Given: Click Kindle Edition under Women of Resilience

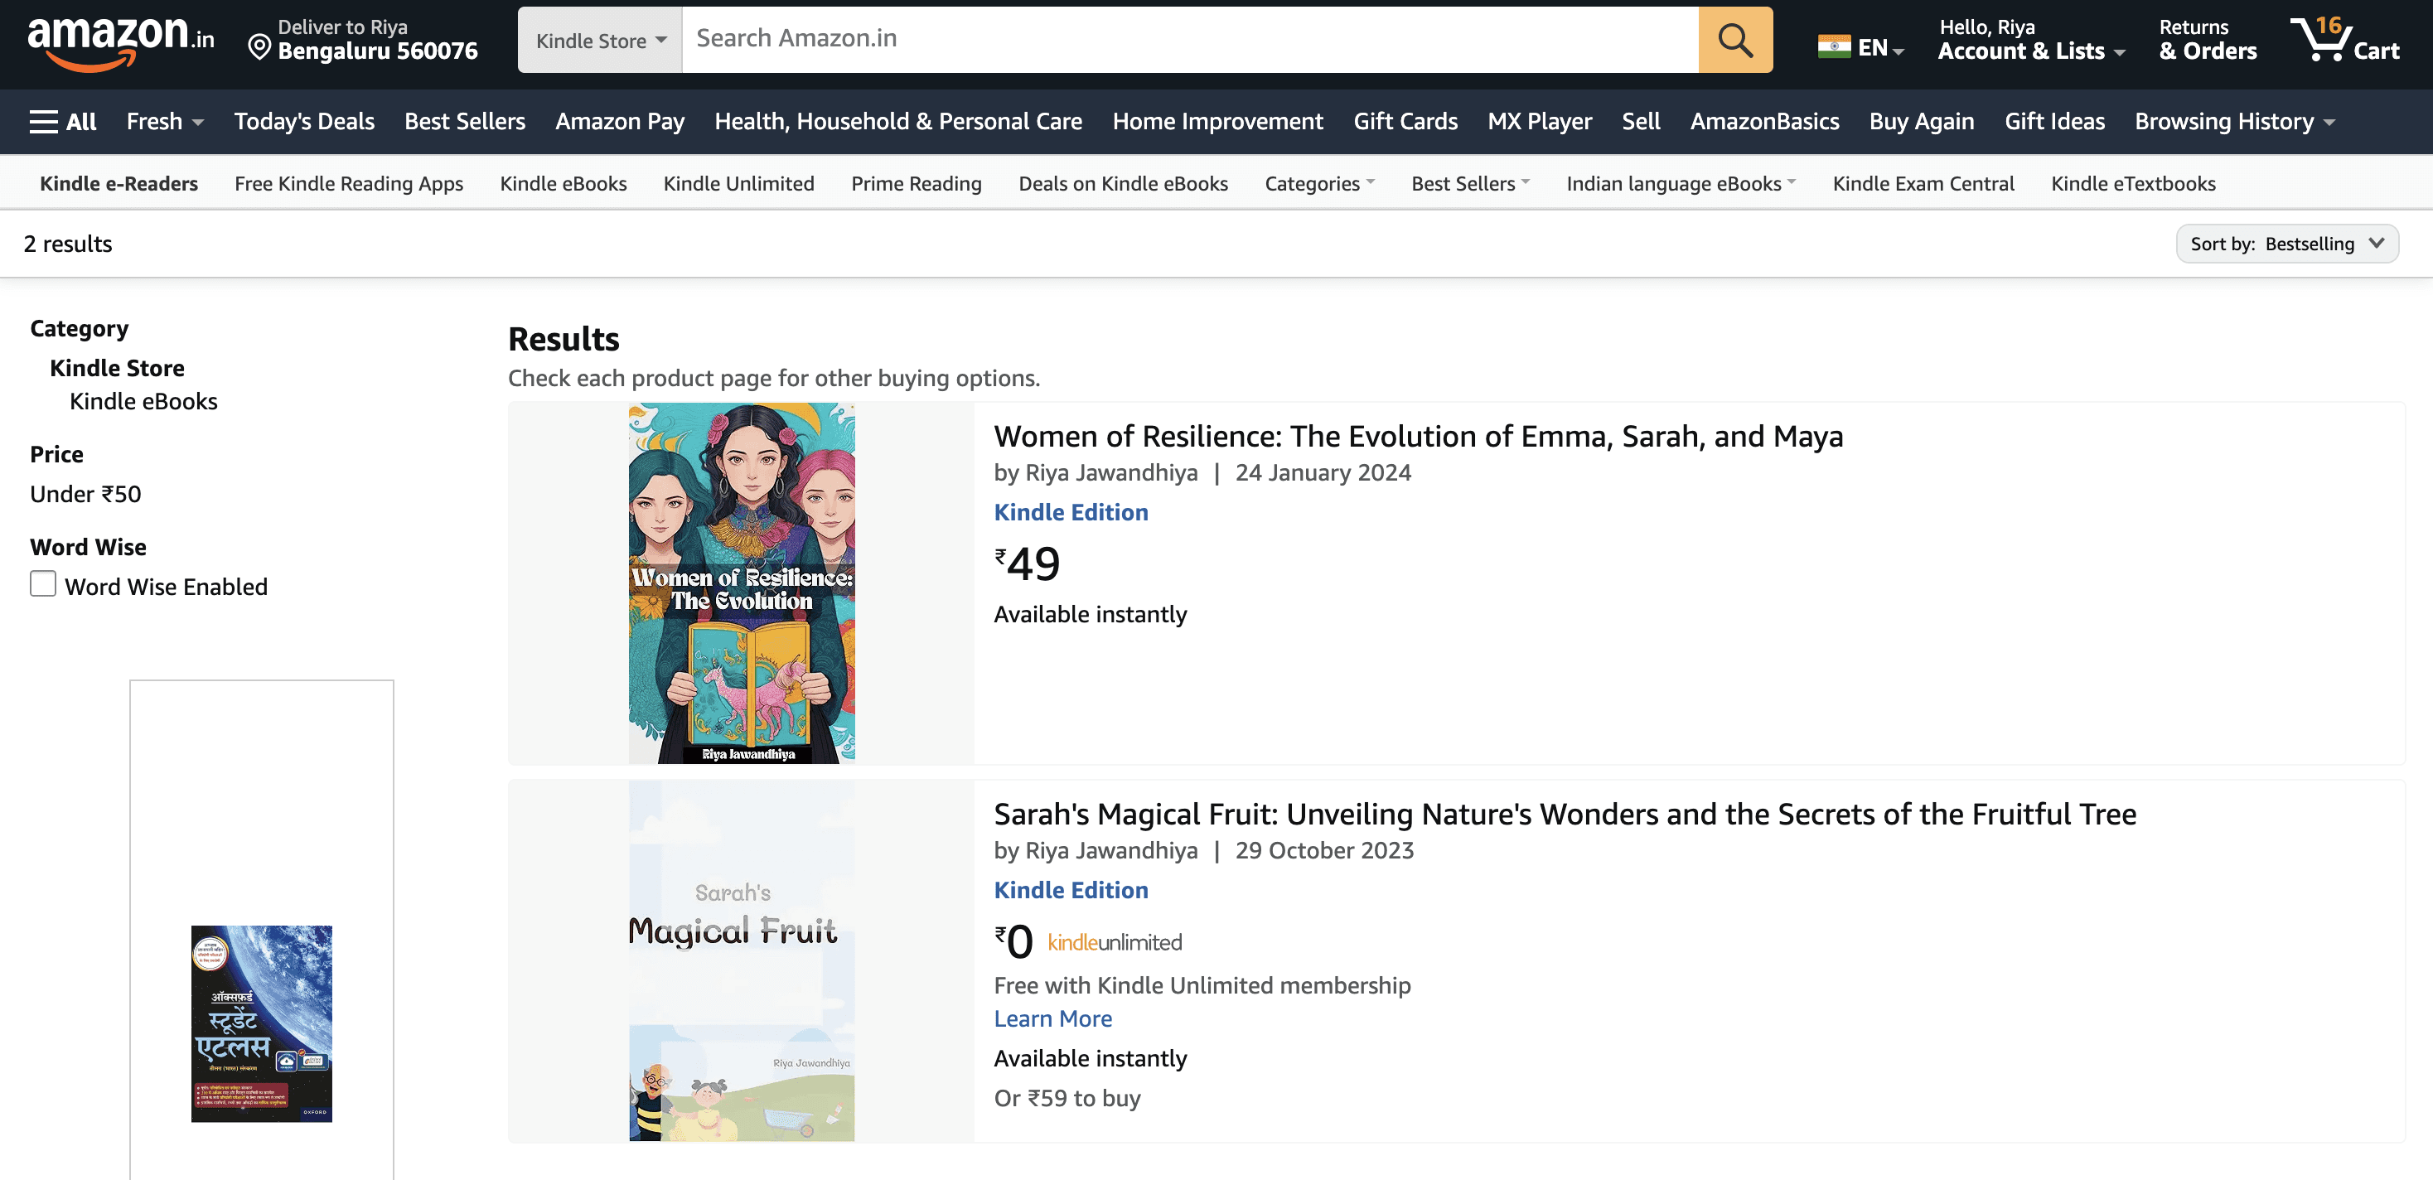Looking at the screenshot, I should tap(1071, 511).
